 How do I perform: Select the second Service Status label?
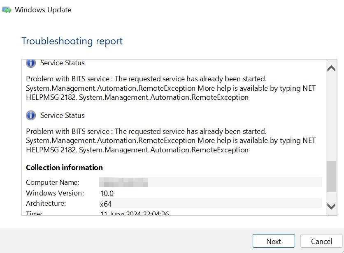(63, 115)
